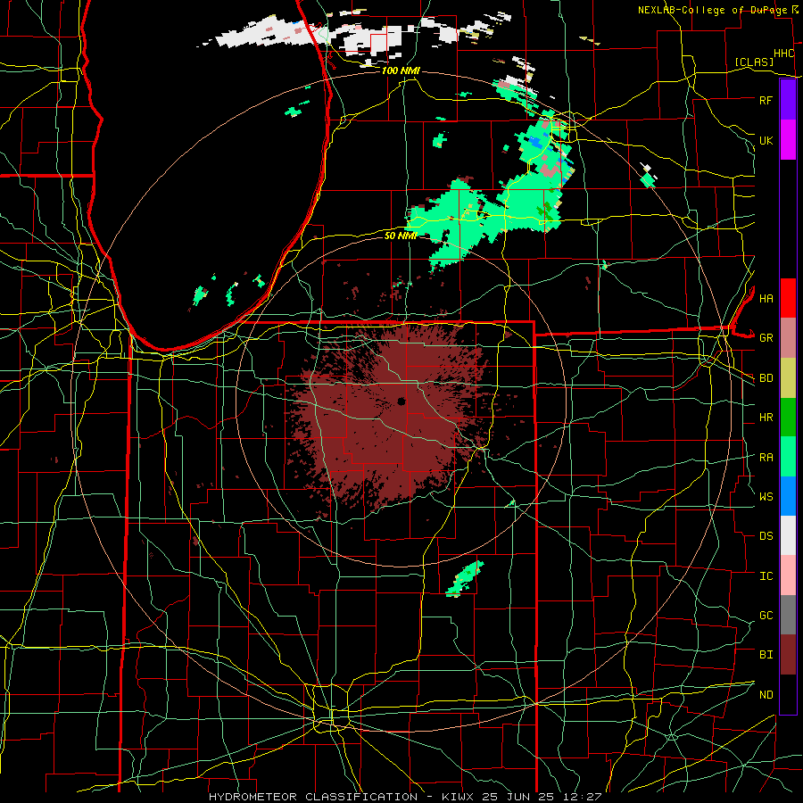Image resolution: width=803 pixels, height=803 pixels.
Task: Click the BI brown legend swatch
Action: pos(788,655)
